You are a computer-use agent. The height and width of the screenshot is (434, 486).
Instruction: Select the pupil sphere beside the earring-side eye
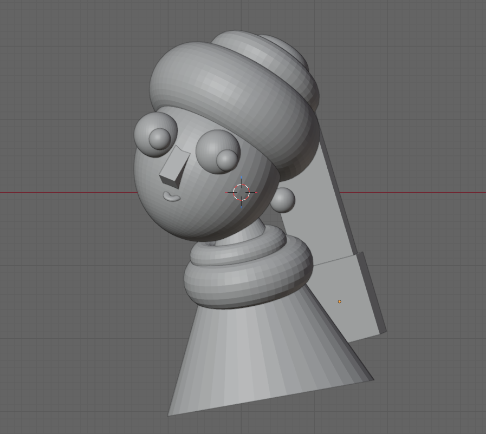(227, 160)
